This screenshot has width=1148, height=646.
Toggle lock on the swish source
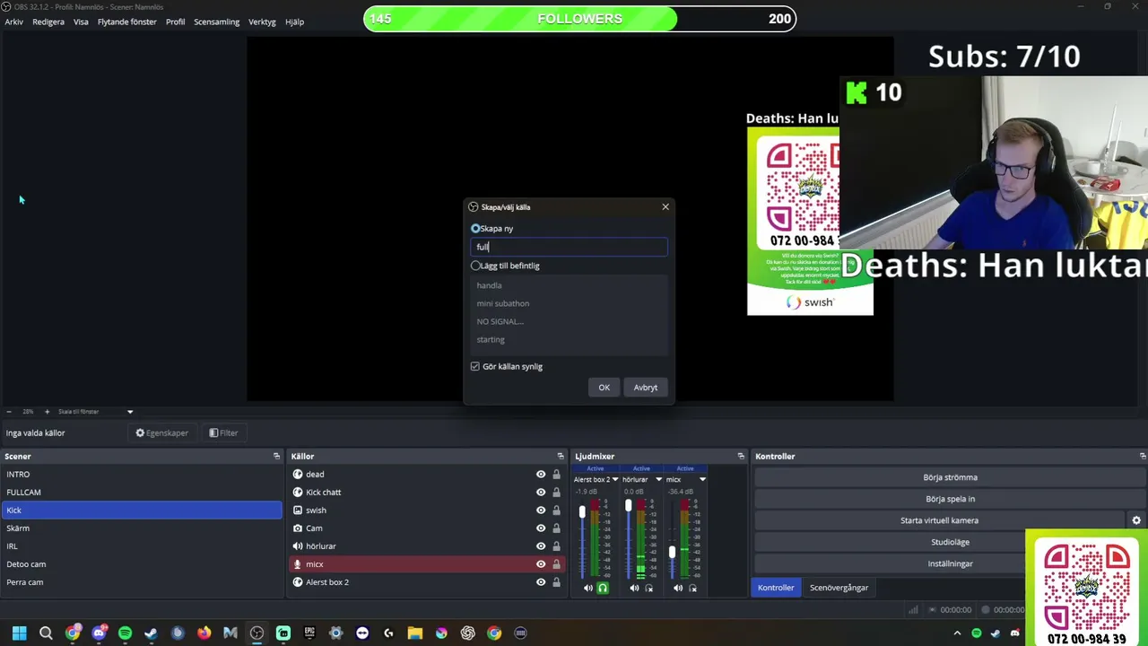coord(556,511)
